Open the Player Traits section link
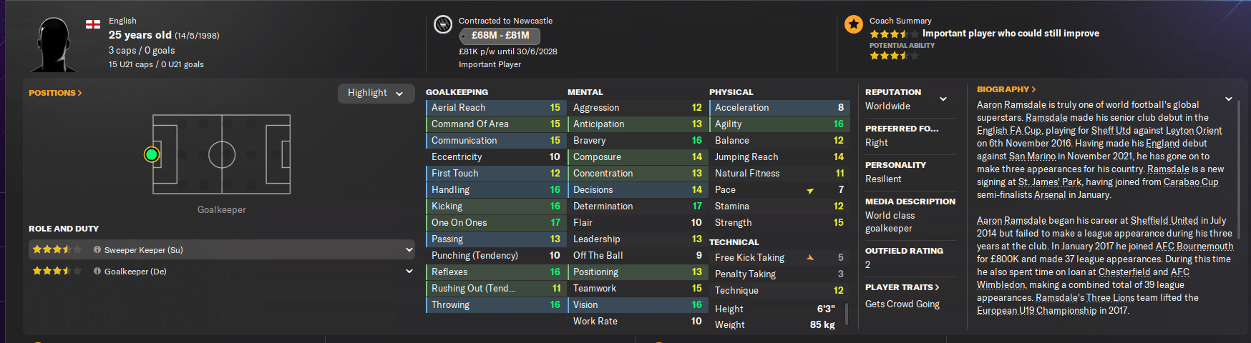This screenshot has width=1251, height=343. (902, 287)
